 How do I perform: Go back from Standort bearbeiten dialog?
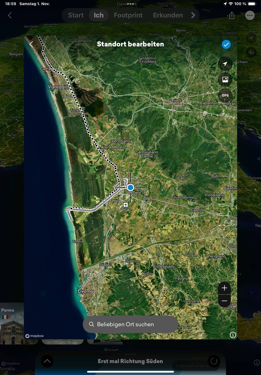pyautogui.click(x=31, y=44)
